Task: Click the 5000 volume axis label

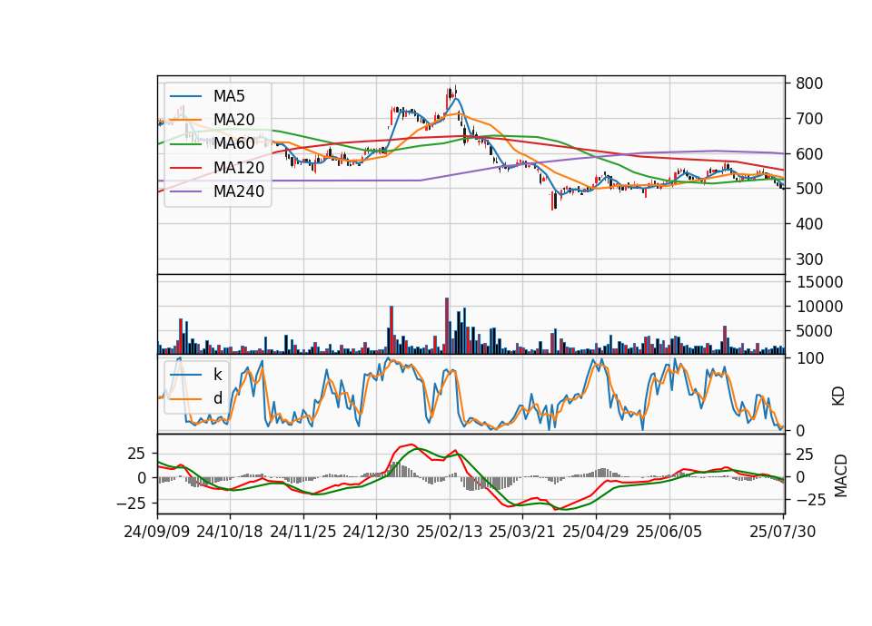Action: [x=814, y=331]
